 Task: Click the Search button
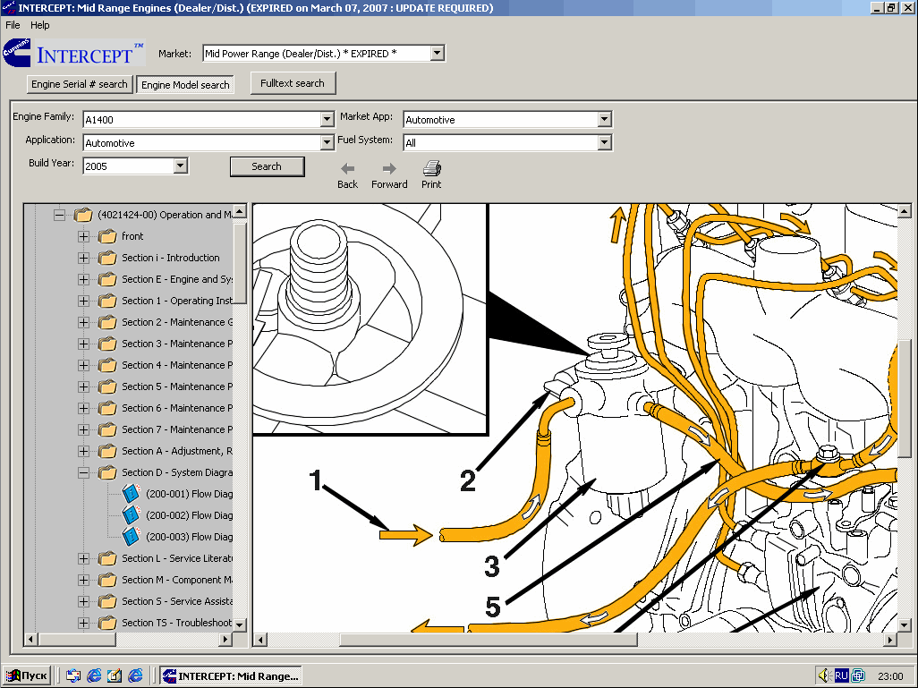267,166
